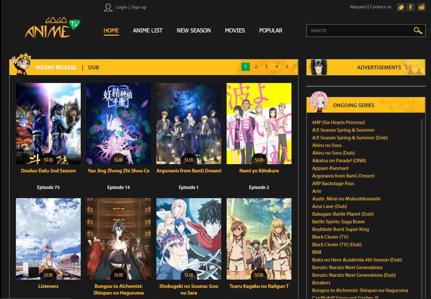Open Yao Jing Zhong Zhi Shou Ce poster

(119, 123)
